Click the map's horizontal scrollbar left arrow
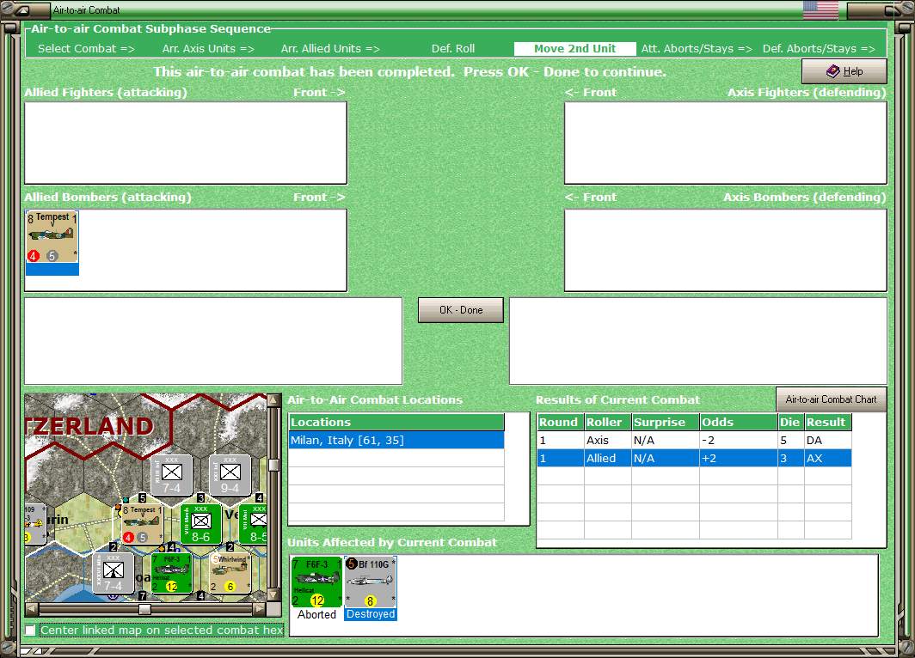Screen dimensions: 915x658 [x=32, y=609]
